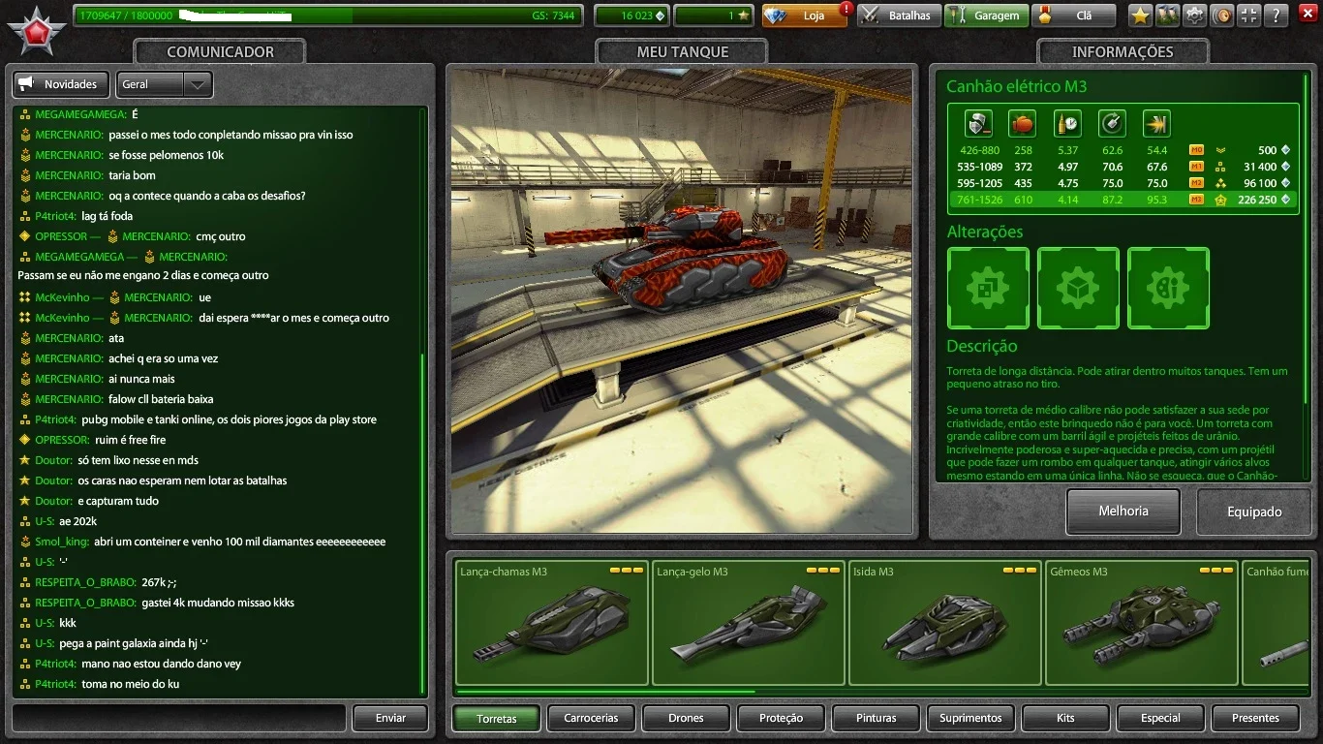Open the Garagem garage screen
The height and width of the screenshot is (744, 1323).
coord(986,15)
